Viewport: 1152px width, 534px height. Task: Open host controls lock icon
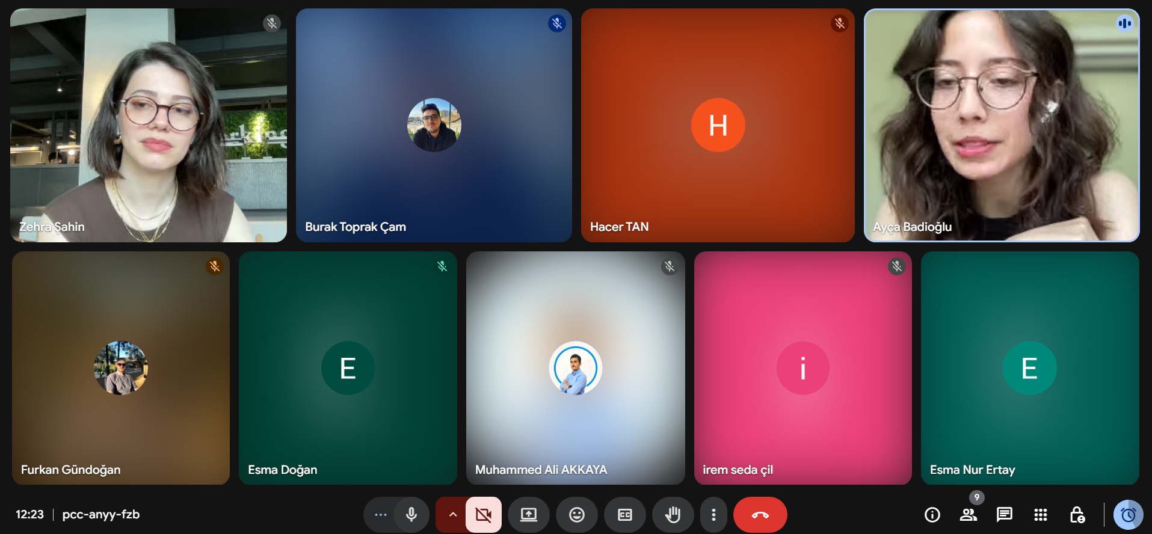[1077, 515]
